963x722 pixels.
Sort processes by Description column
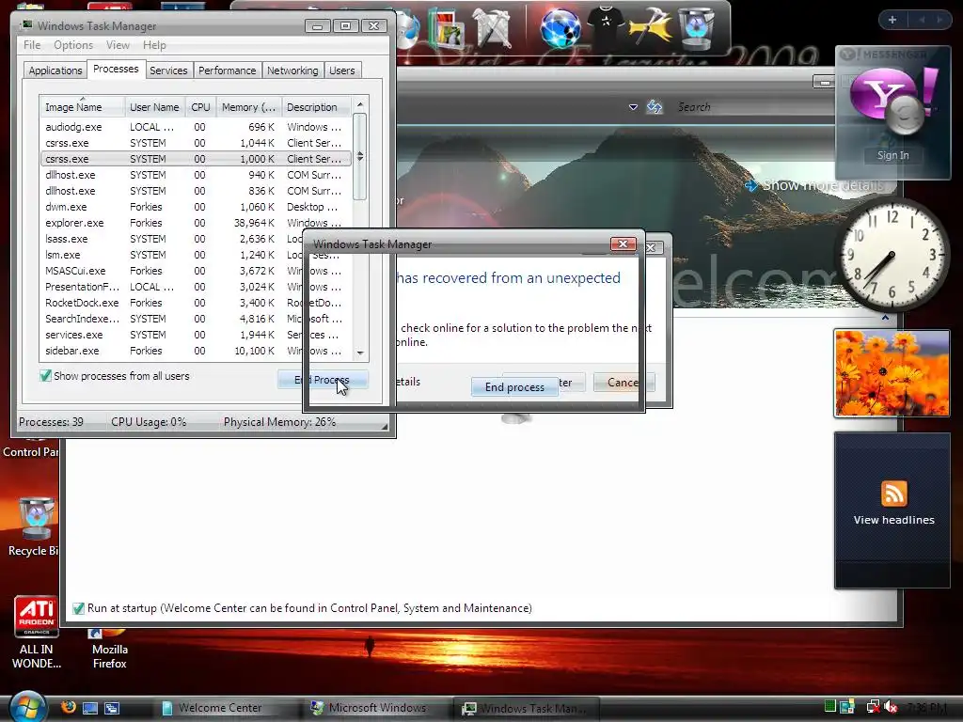point(316,107)
